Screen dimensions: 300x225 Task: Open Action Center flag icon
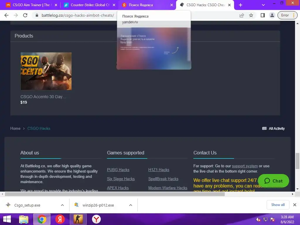[x=272, y=219]
